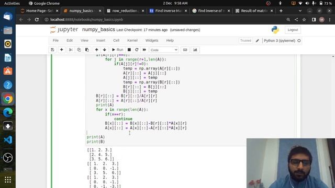The width and height of the screenshot is (335, 188).
Task: Open the cell type Code dropdown
Action: coord(164,50)
